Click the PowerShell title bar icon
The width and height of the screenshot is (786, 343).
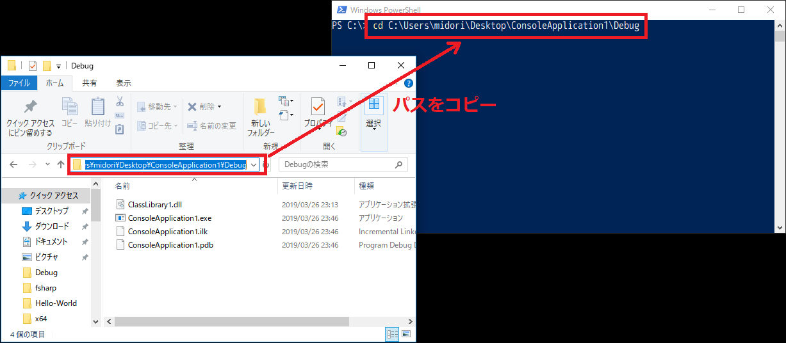[x=343, y=10]
